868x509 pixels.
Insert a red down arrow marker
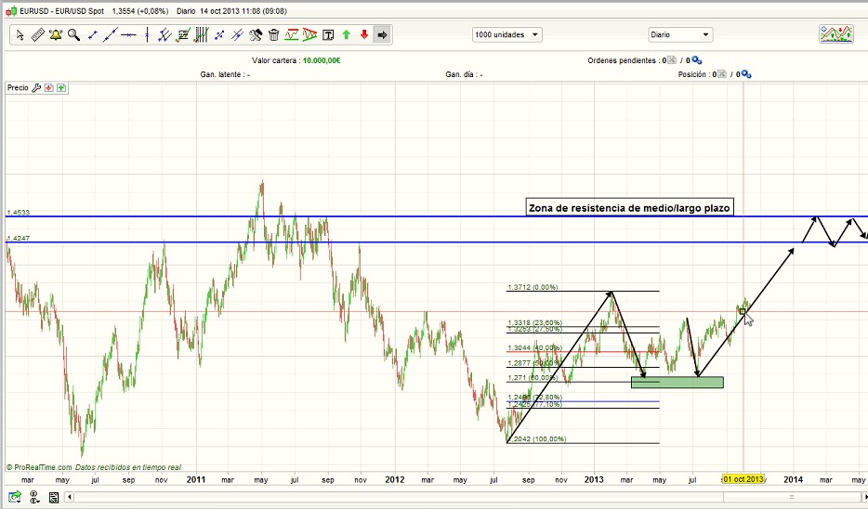(364, 35)
